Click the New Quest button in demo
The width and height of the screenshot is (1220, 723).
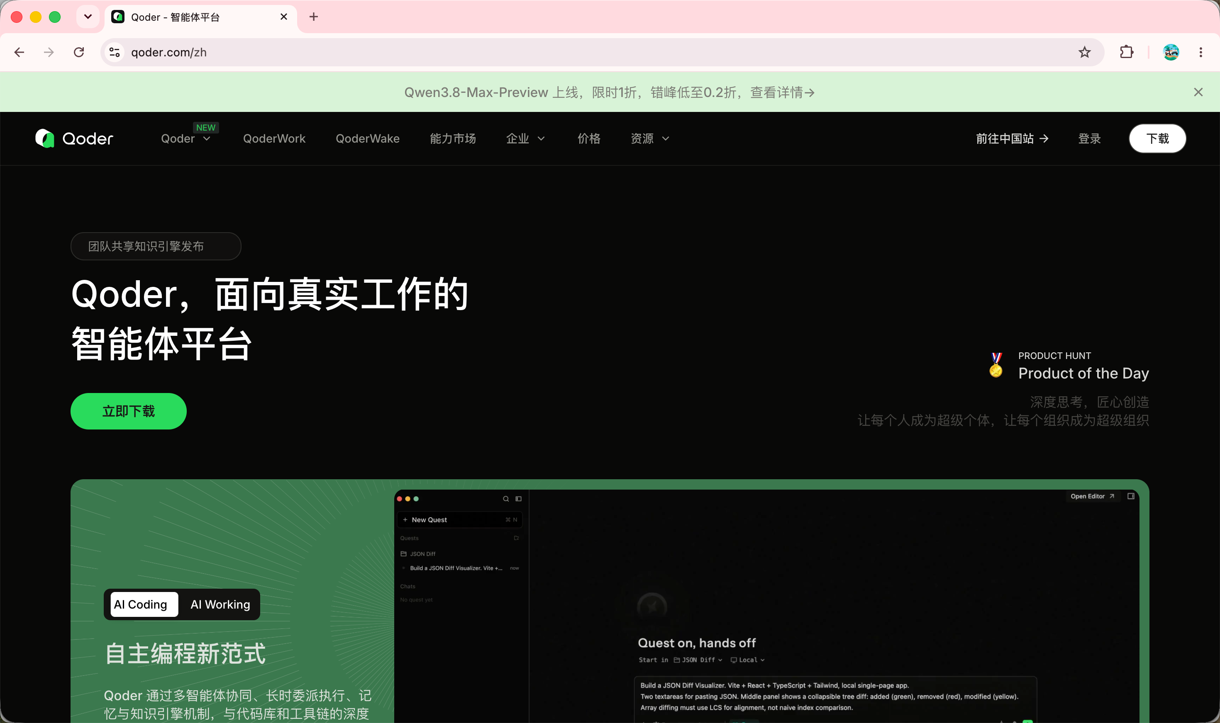[x=460, y=520]
